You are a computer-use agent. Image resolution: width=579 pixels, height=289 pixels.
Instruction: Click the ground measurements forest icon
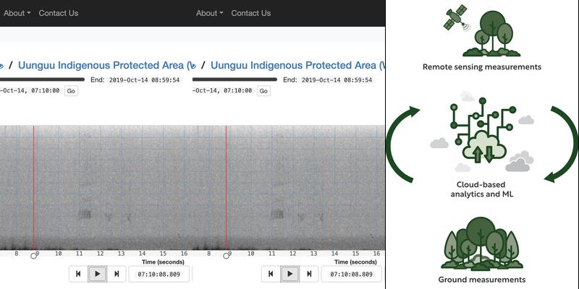click(x=481, y=246)
